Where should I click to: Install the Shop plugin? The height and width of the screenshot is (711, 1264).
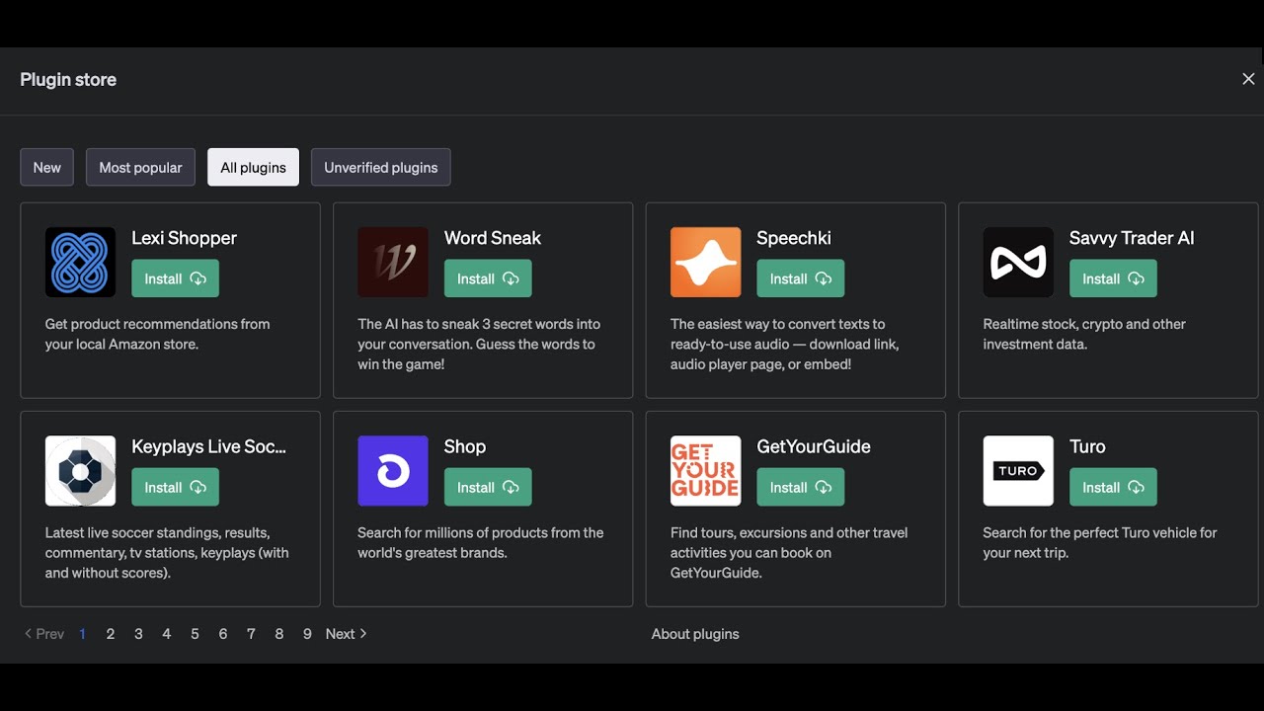click(x=488, y=488)
